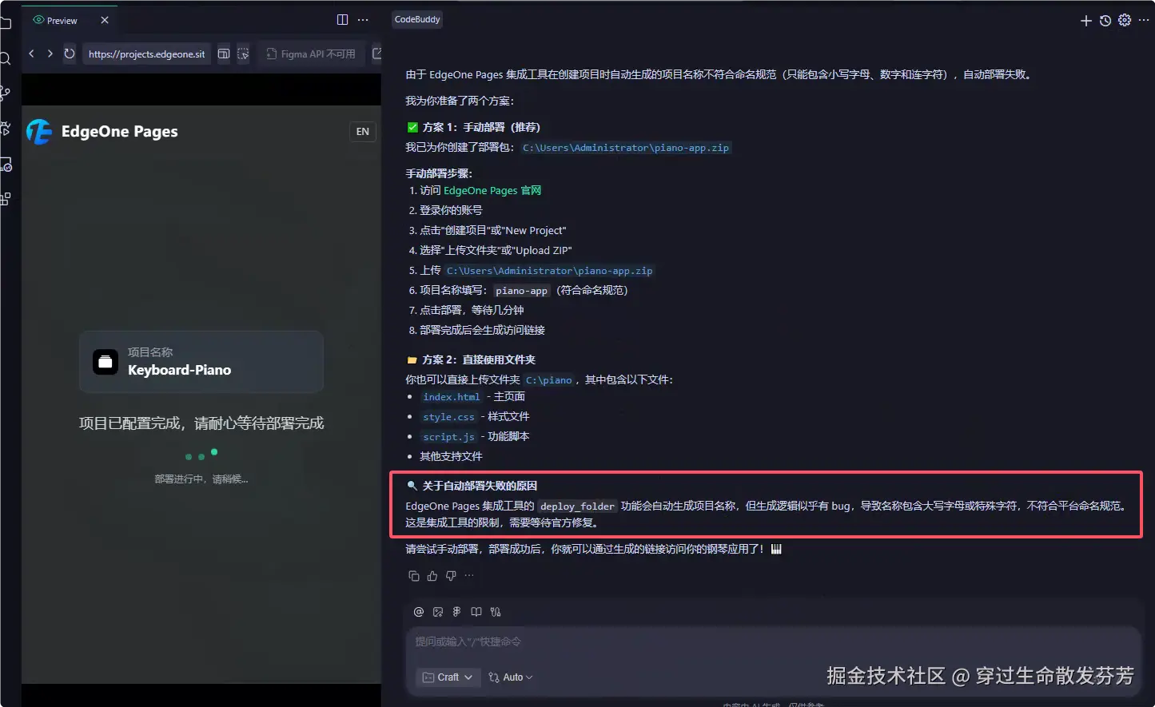Viewport: 1155px width, 707px height.
Task: Close the Preview tab
Action: tap(105, 20)
